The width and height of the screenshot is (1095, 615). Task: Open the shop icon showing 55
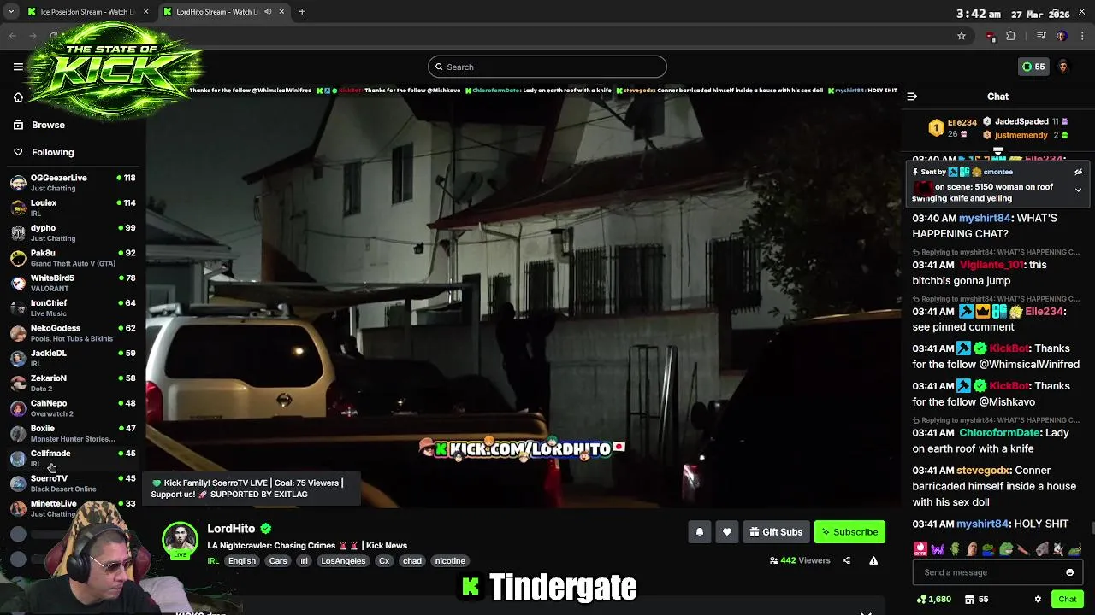click(977, 599)
